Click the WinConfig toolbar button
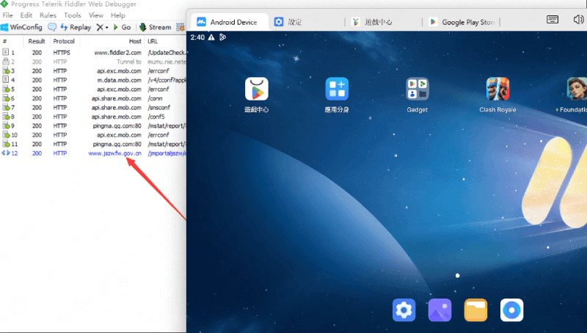 pyautogui.click(x=21, y=27)
